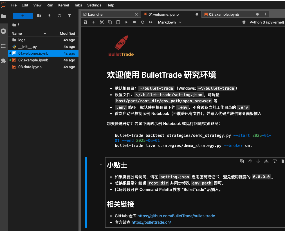Image resolution: width=285 pixels, height=231 pixels.
Task: Interrupt the kernel with the stop icon
Action: point(134,22)
